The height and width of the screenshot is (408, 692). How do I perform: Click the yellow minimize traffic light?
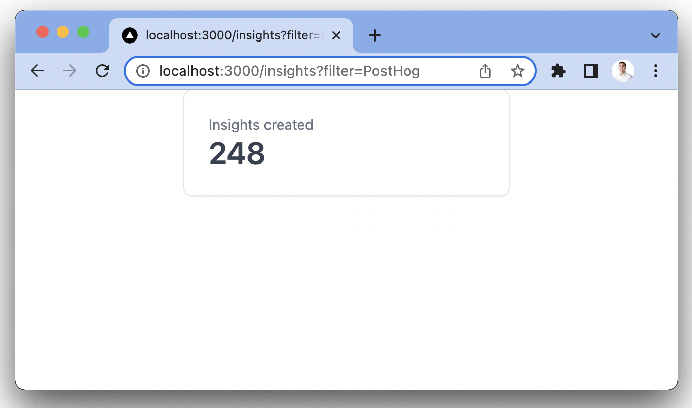point(62,31)
